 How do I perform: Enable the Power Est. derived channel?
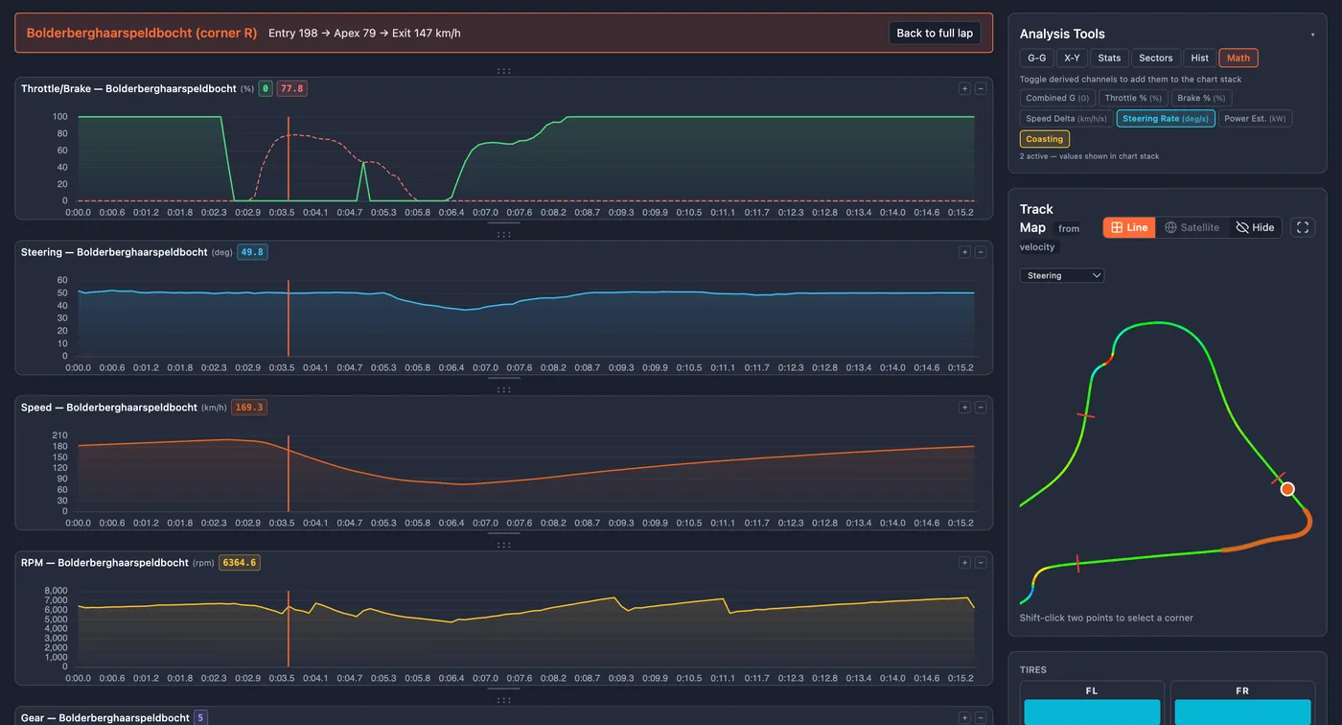pyautogui.click(x=1255, y=119)
